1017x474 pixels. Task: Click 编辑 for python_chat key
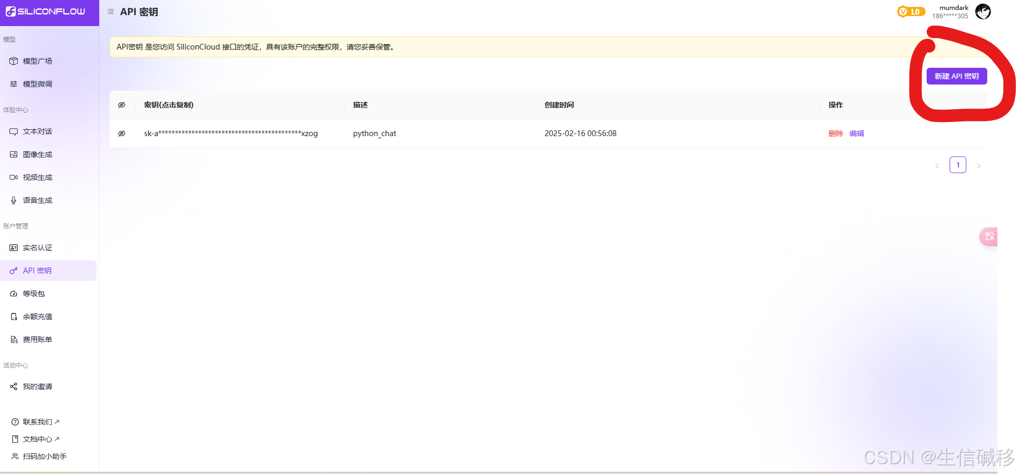[857, 133]
